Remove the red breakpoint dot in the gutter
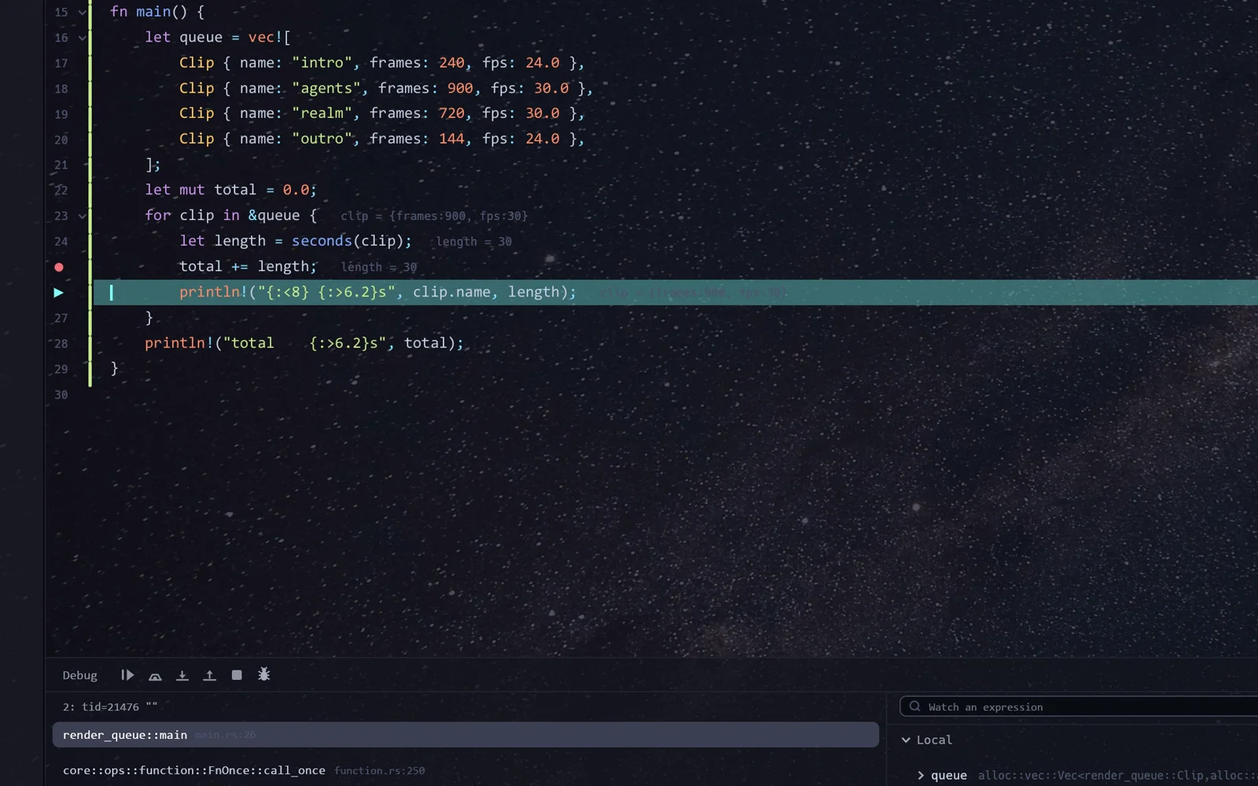The height and width of the screenshot is (786, 1258). [x=59, y=267]
